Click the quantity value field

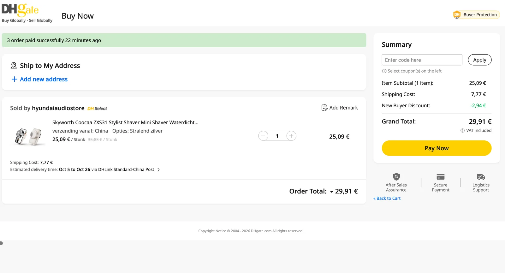[x=277, y=136]
